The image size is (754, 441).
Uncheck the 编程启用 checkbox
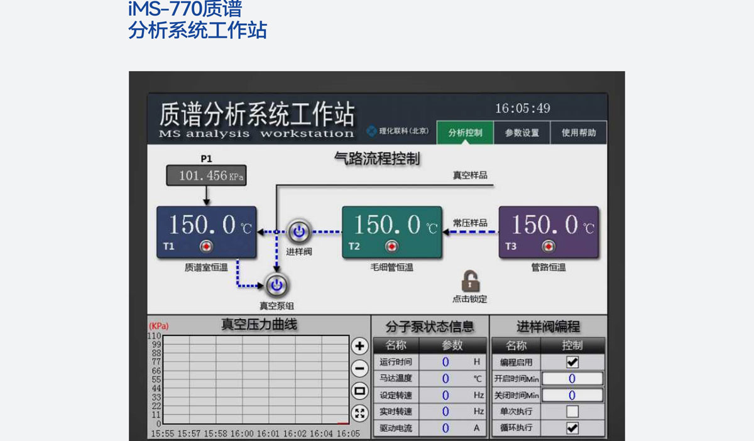(572, 362)
